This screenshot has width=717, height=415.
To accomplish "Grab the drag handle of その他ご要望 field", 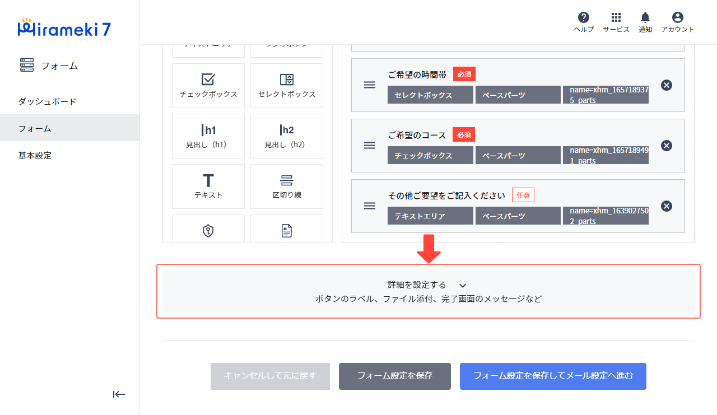I will pos(370,206).
